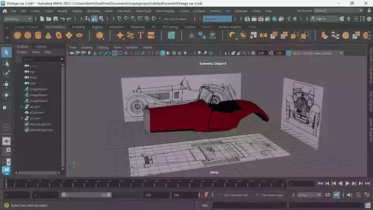Viewport: 373px width, 210px height.
Task: Create a polygon cube from shelf
Action: coord(28,35)
